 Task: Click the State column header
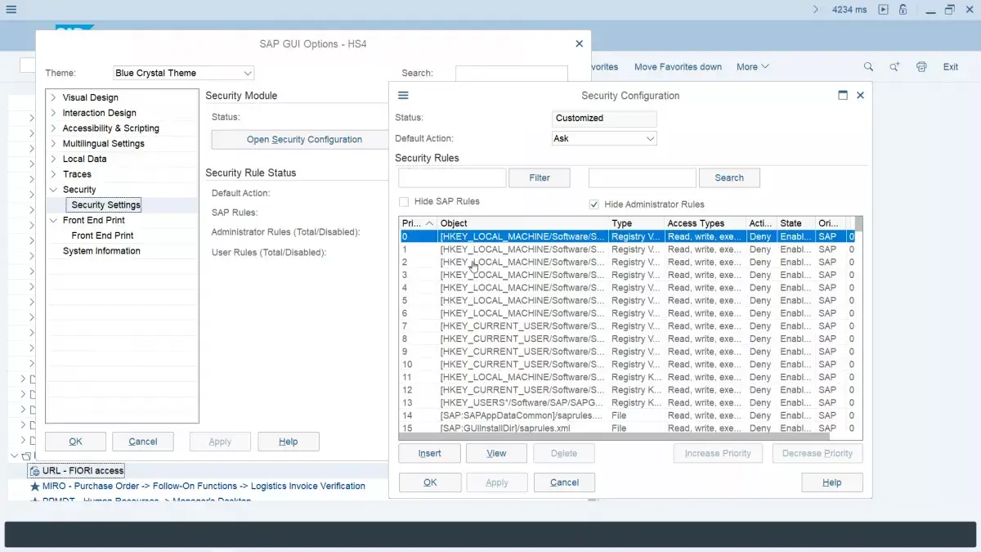click(796, 223)
